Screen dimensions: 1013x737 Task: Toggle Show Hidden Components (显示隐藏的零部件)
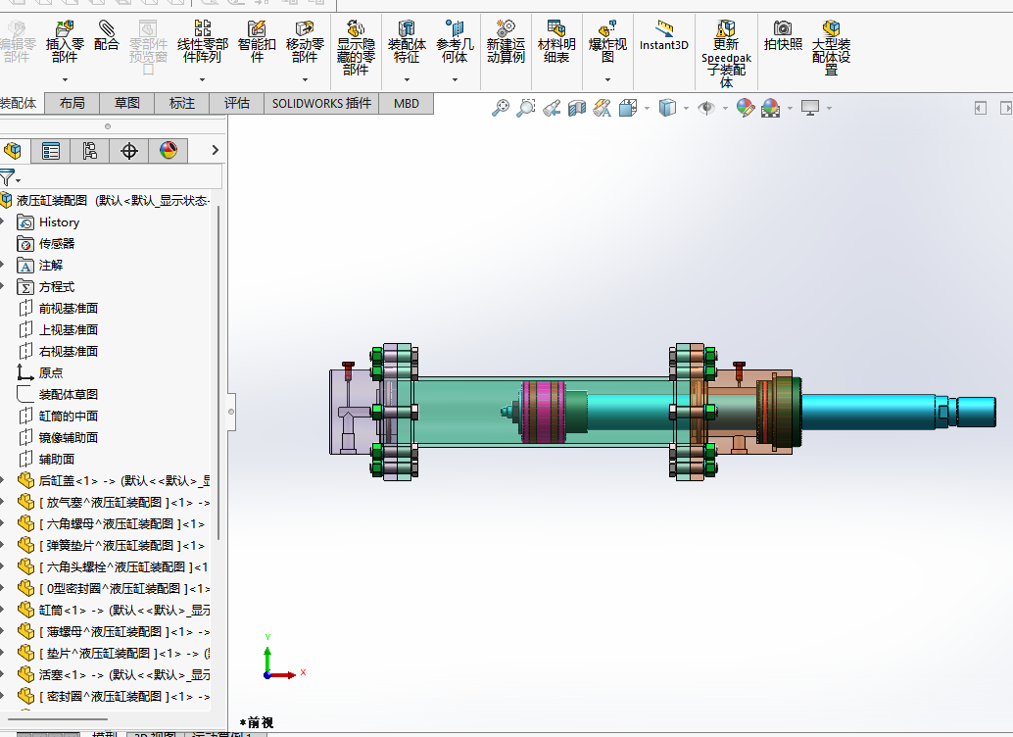(356, 48)
